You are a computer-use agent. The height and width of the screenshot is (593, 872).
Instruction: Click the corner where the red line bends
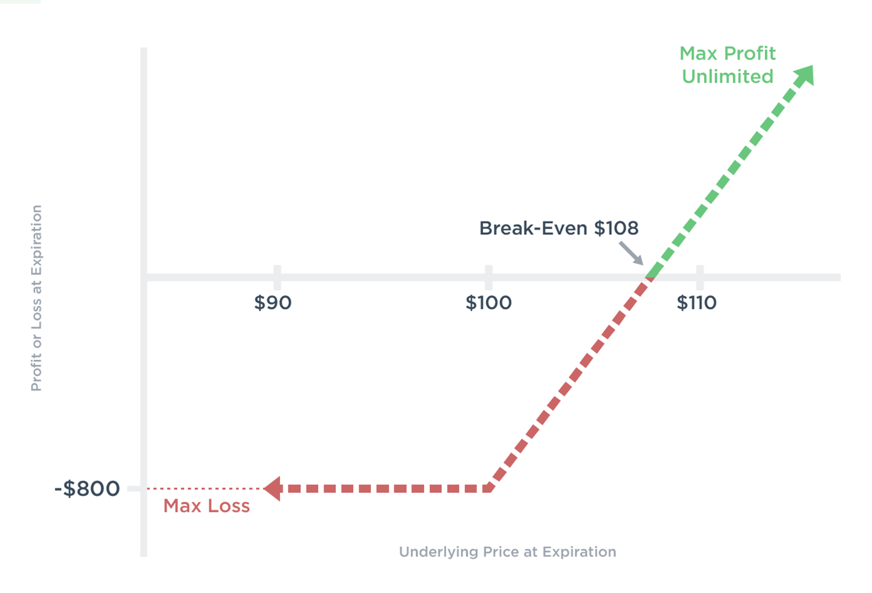(490, 488)
